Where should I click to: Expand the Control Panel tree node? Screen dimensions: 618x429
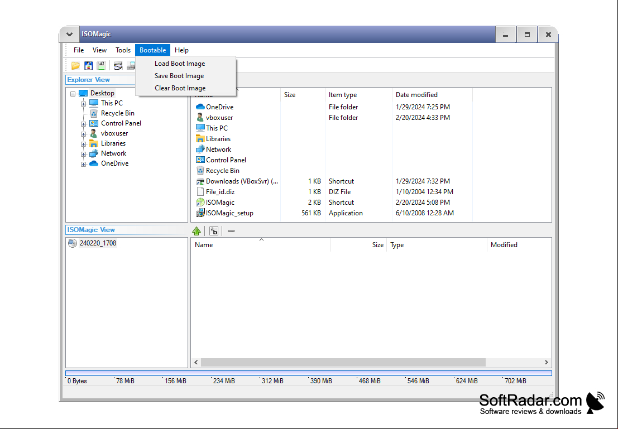pyautogui.click(x=83, y=124)
